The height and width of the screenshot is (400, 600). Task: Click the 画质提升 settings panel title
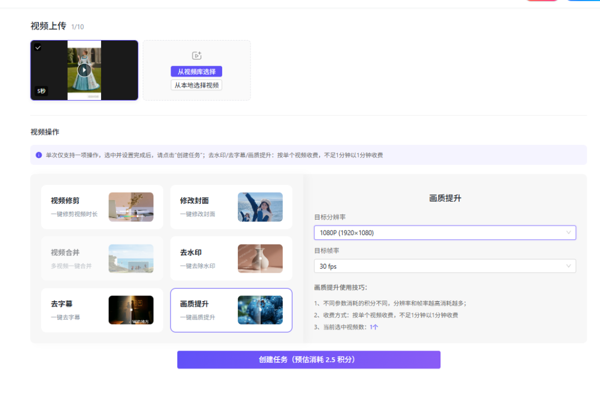click(444, 198)
